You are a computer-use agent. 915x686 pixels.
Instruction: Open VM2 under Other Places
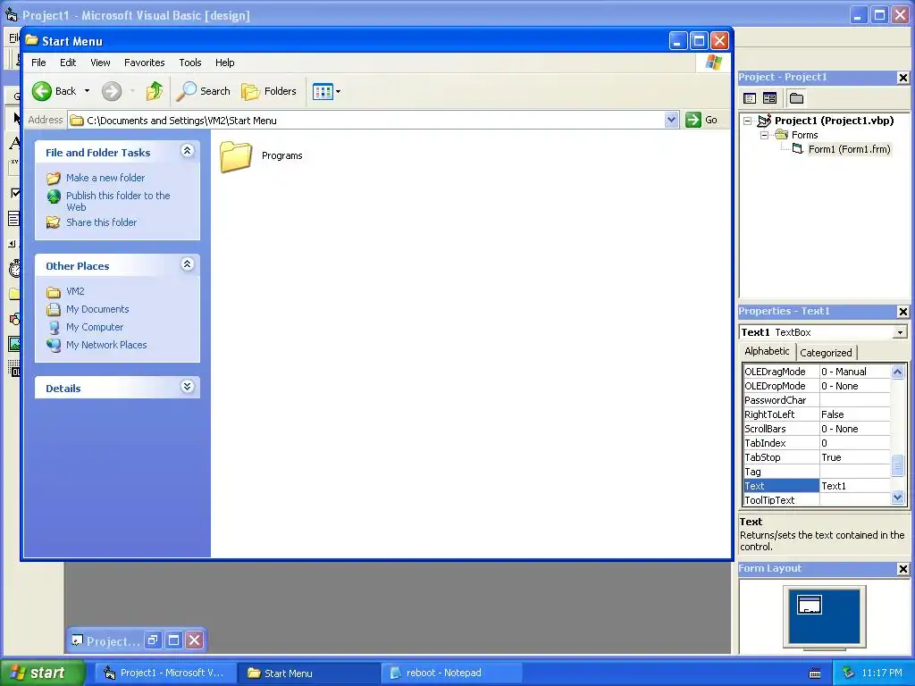click(75, 291)
